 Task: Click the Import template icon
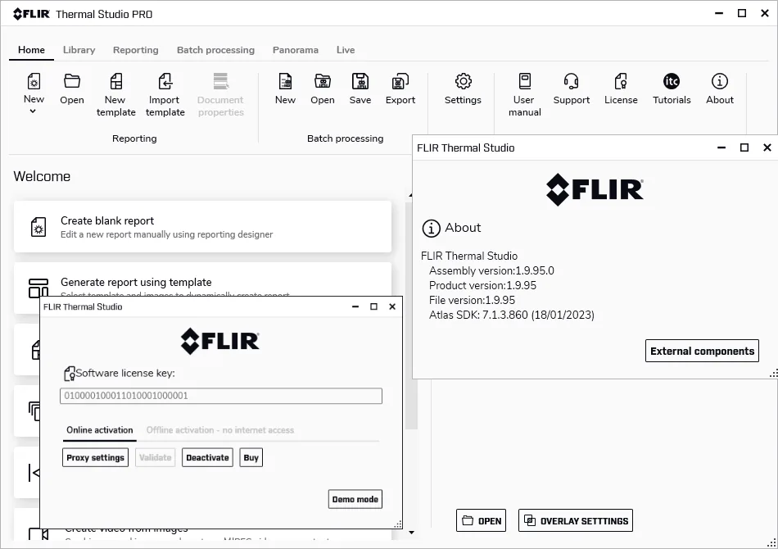(165, 81)
